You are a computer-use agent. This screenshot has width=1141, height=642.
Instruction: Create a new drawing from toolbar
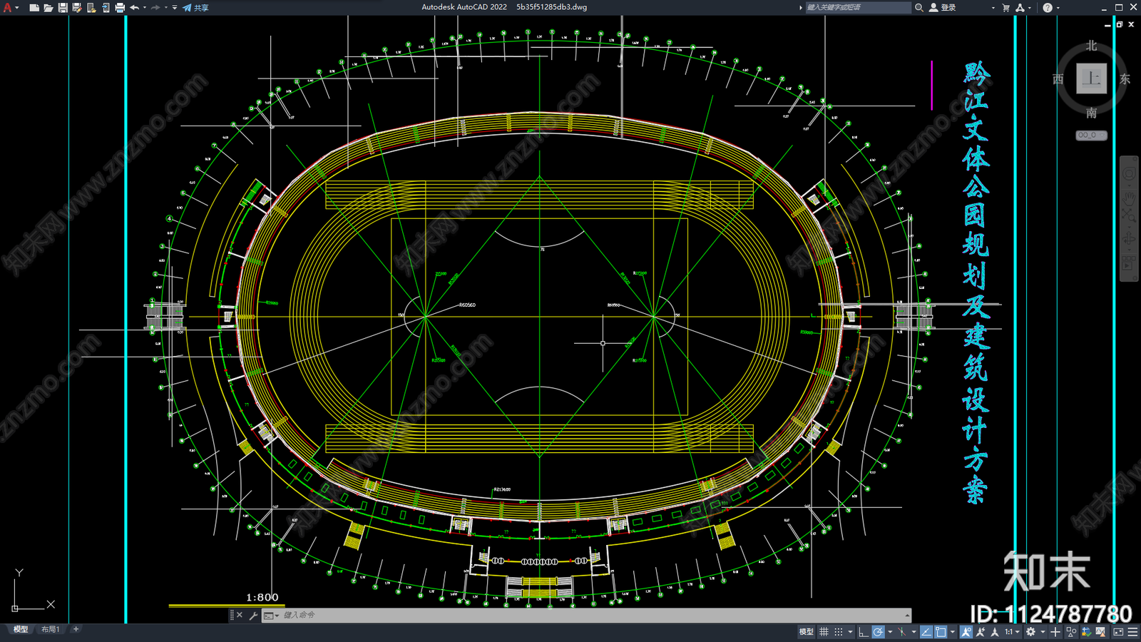click(x=34, y=7)
